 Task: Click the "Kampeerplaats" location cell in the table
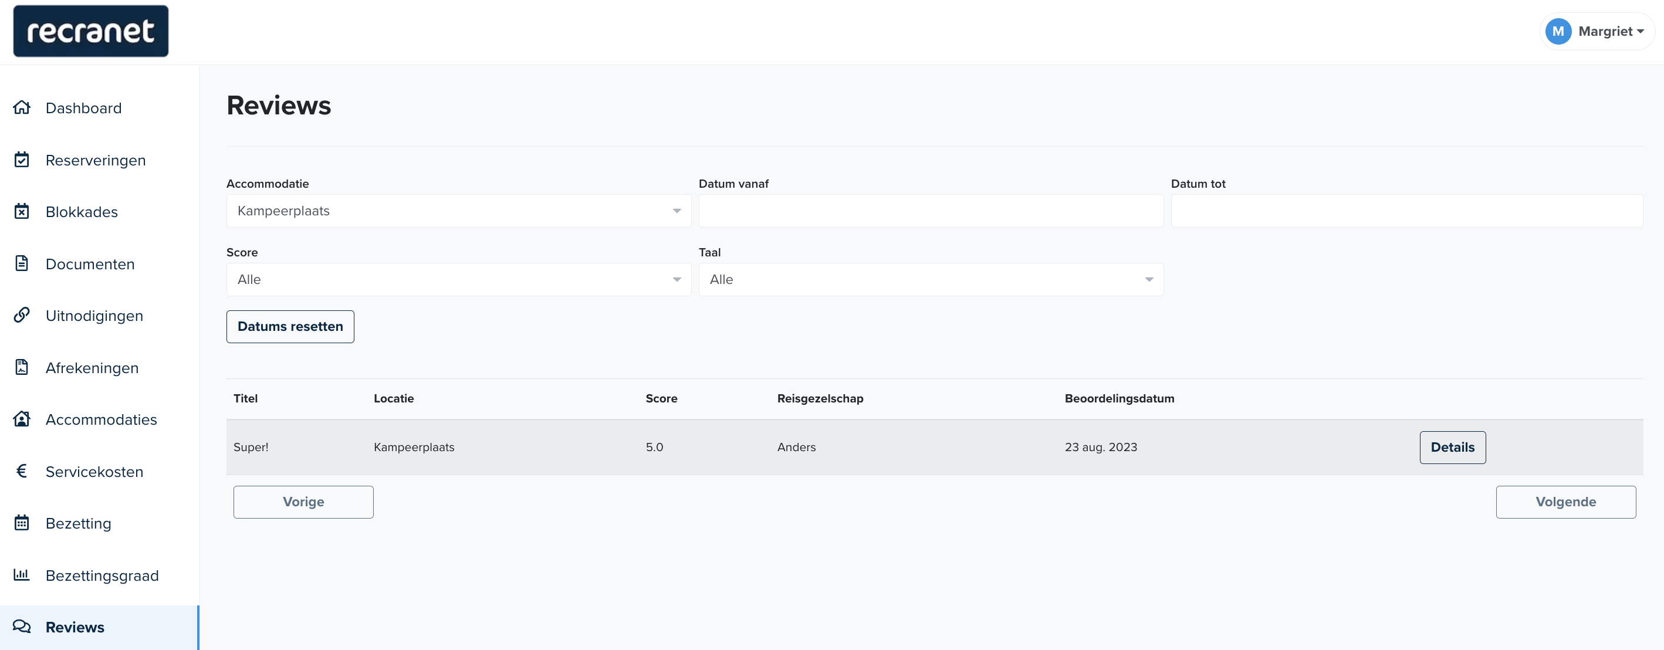[x=414, y=447]
